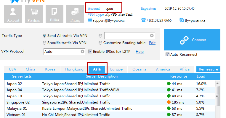226x118 pixels.
Task: Select Send All traffic Via VPN
Action: point(44,36)
